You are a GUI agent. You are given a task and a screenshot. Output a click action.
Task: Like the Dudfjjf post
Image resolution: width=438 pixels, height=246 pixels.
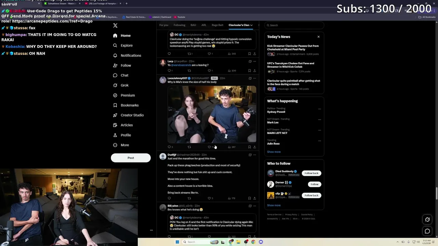[x=209, y=198]
